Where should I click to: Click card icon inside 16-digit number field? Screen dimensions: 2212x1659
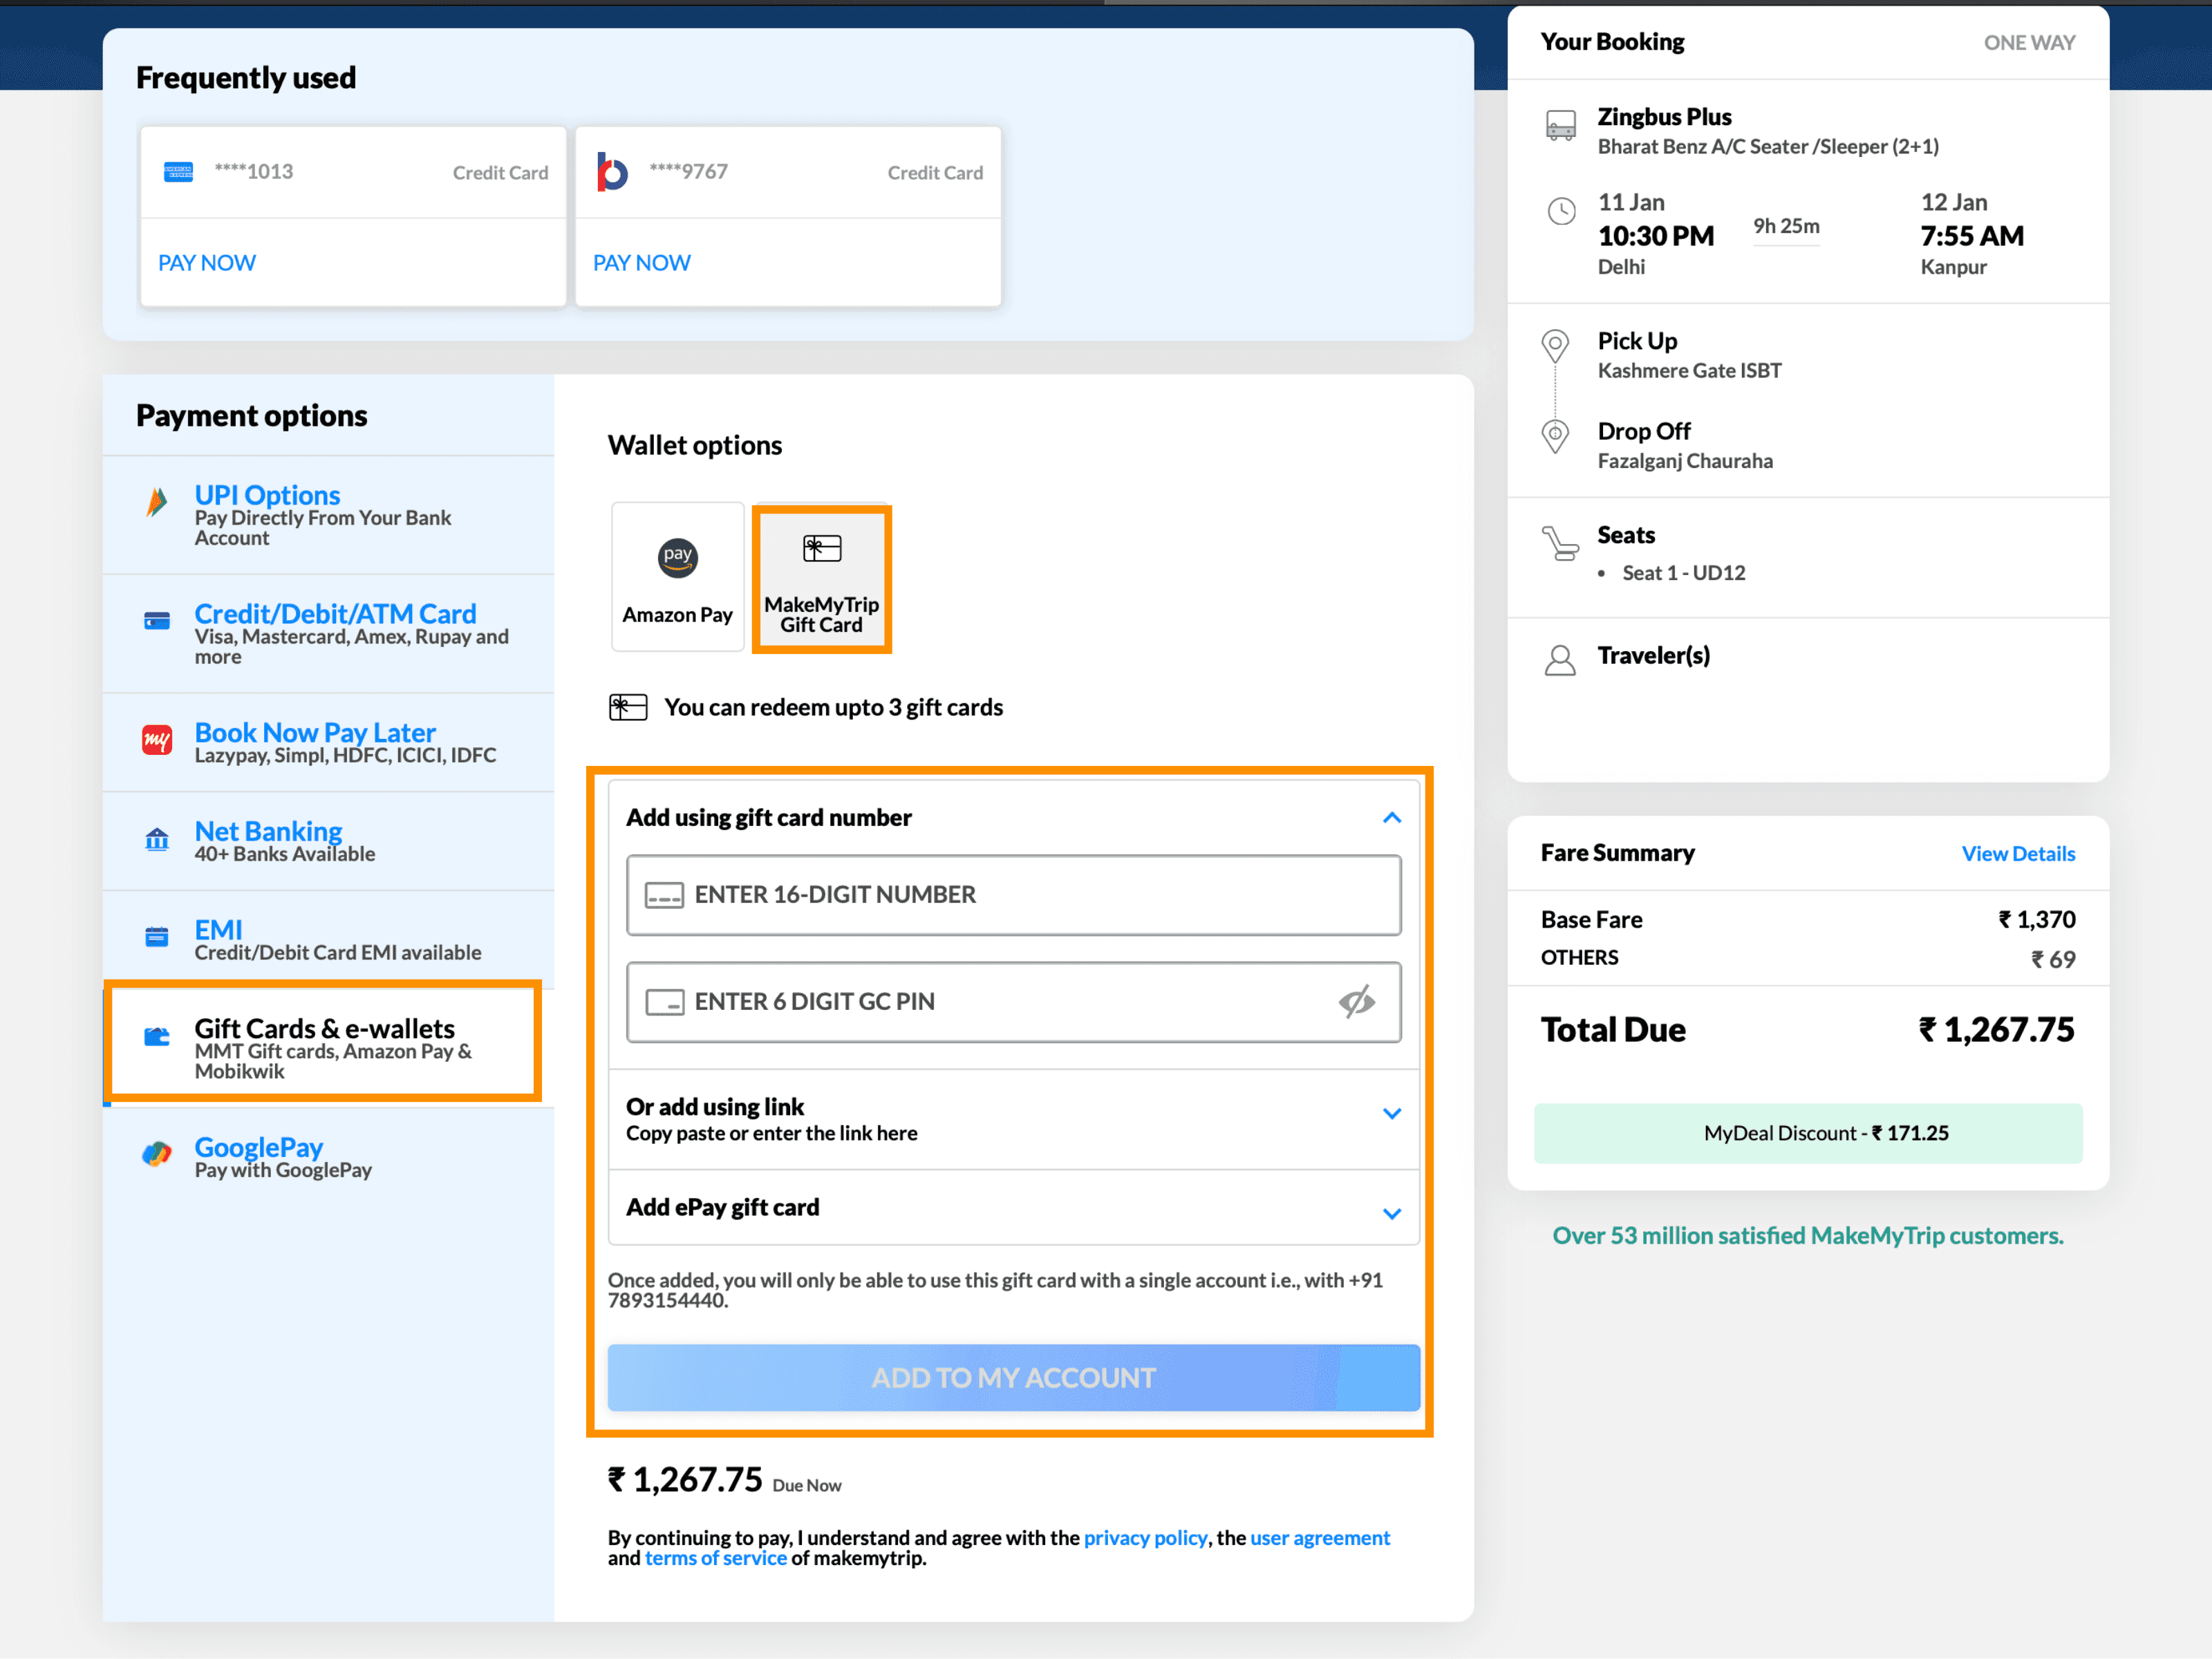coord(664,895)
